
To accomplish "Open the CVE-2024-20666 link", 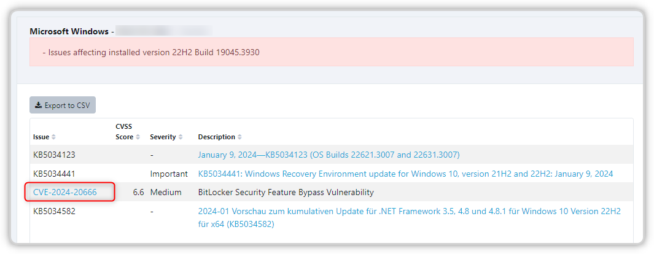I will [65, 193].
